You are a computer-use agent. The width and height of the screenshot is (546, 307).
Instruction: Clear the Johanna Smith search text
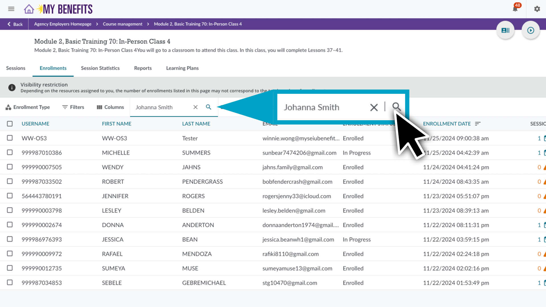pyautogui.click(x=195, y=107)
